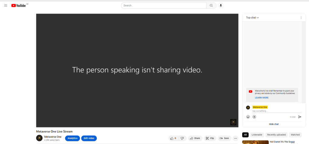Open more actions menu beside Save
The image size is (309, 144).
[x=236, y=138]
